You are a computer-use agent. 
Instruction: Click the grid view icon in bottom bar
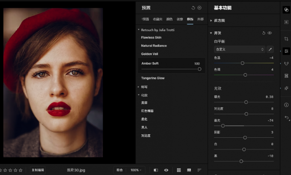tap(179, 170)
